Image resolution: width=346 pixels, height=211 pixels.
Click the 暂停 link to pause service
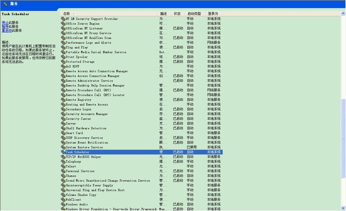[x=5, y=27]
